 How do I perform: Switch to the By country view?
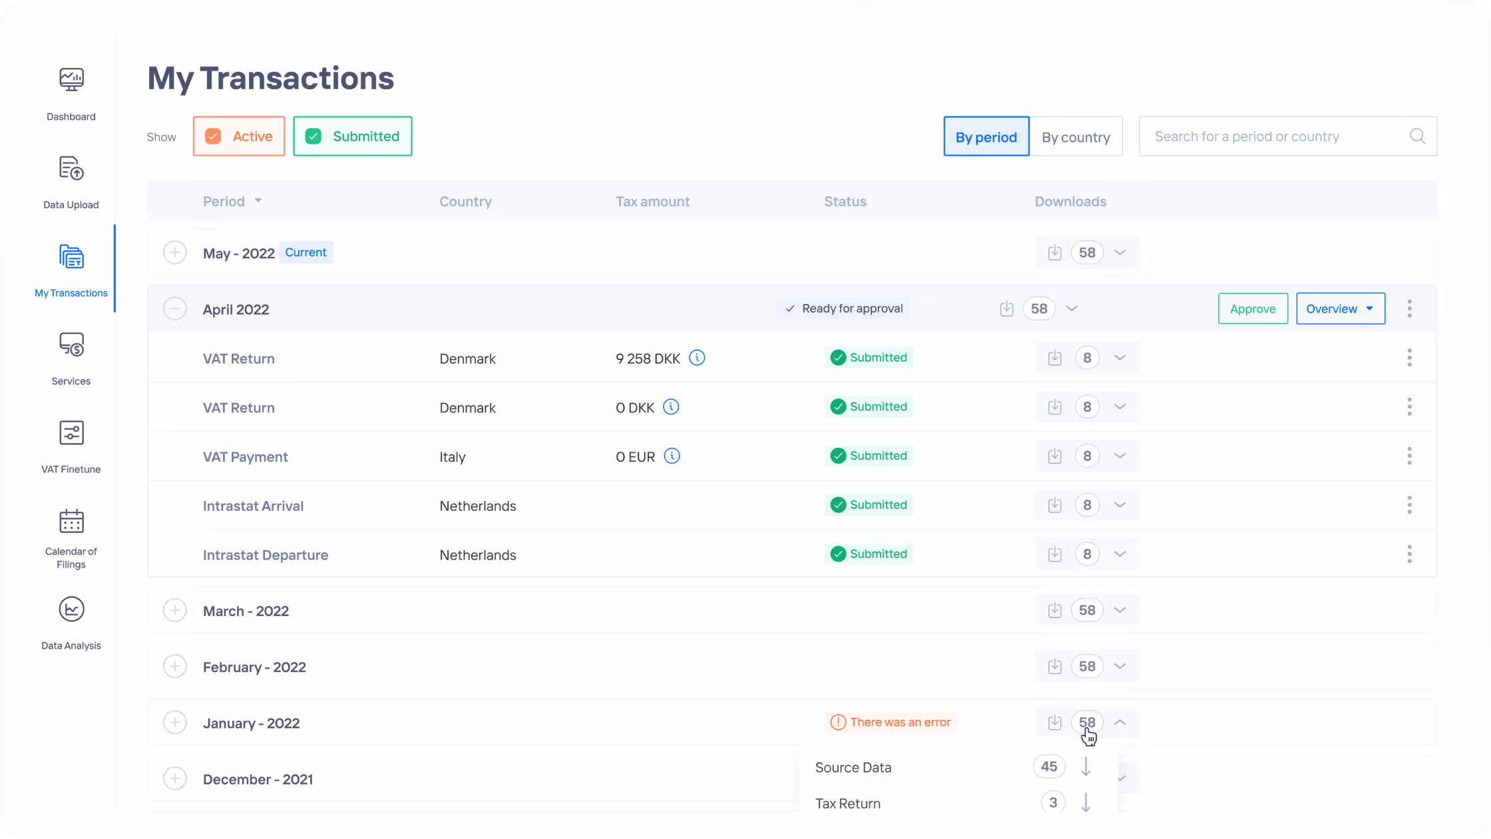1076,137
